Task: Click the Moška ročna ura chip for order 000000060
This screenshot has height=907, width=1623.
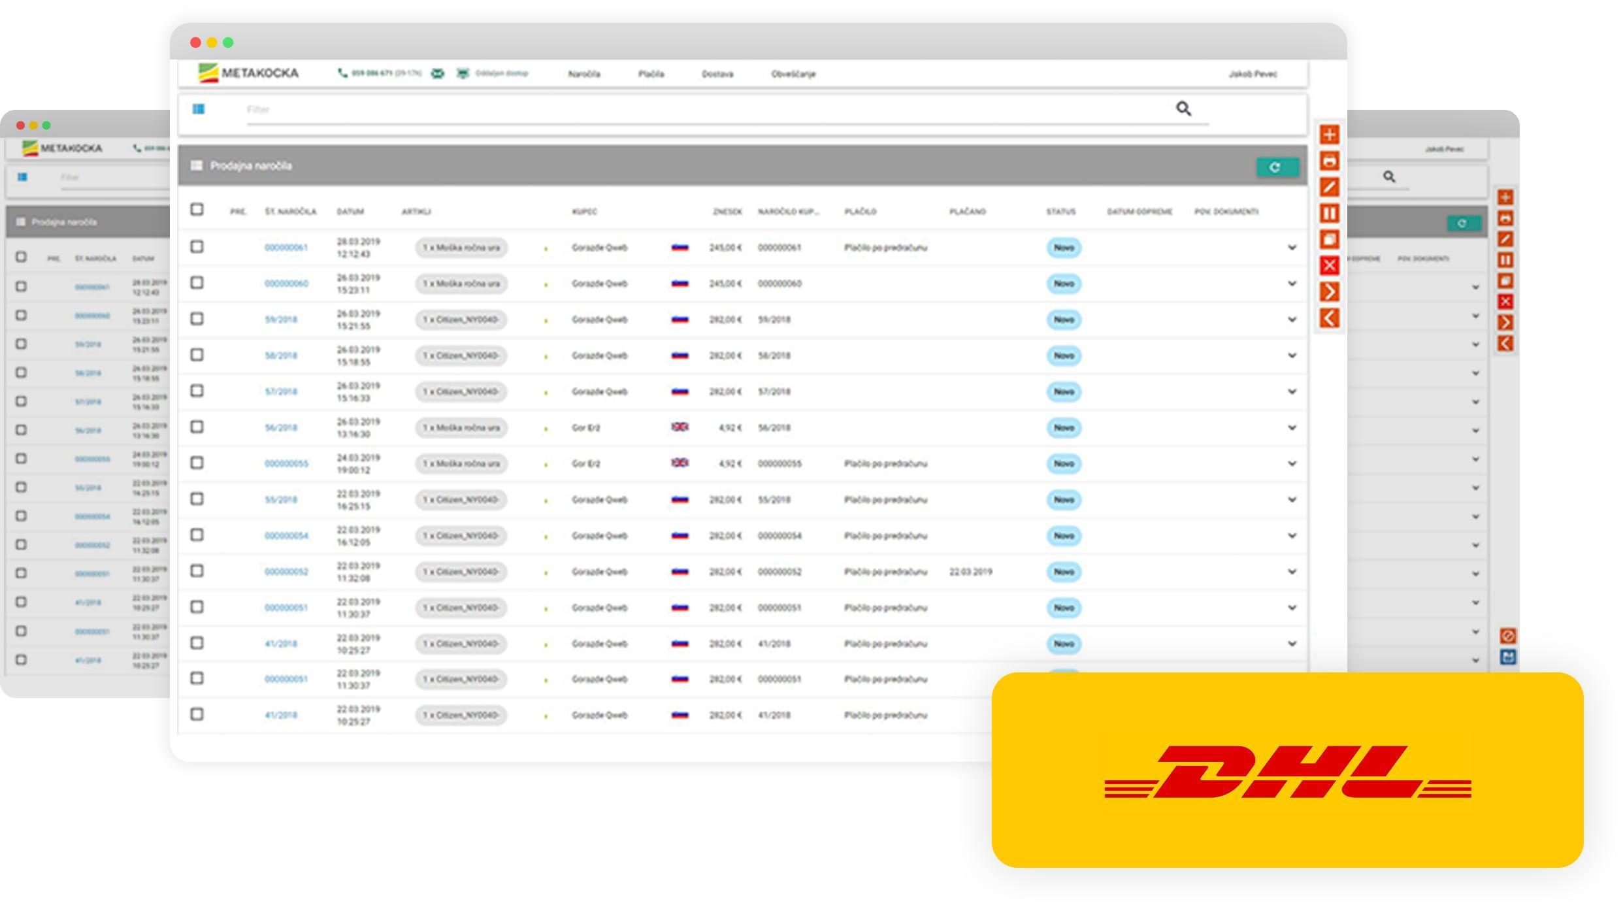Action: point(461,284)
